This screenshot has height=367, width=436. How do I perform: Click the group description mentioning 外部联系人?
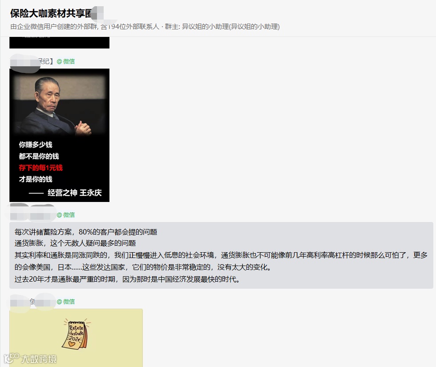click(x=145, y=27)
